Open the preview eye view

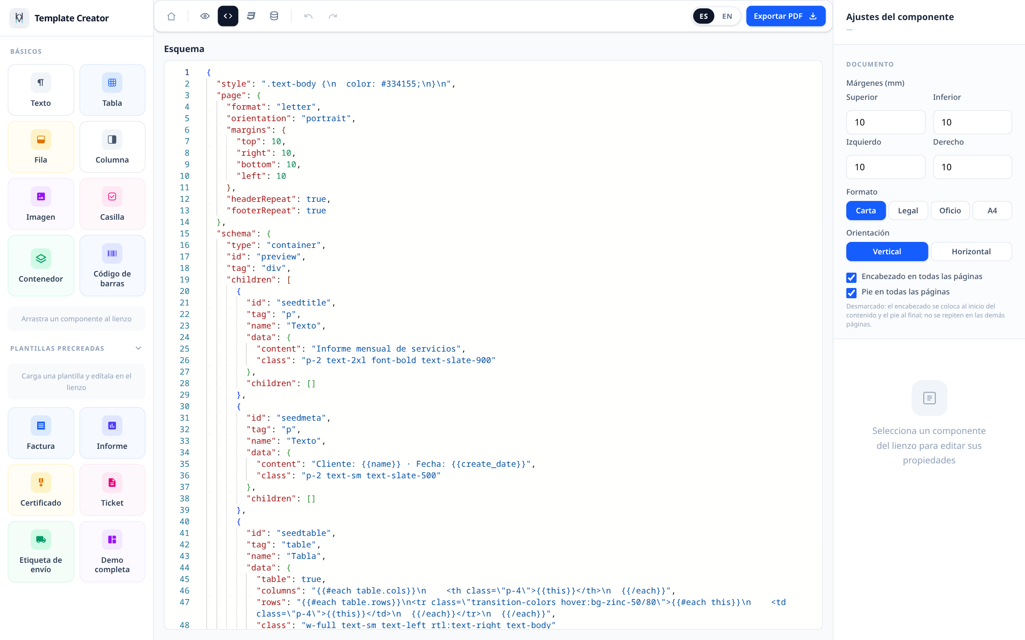pos(205,16)
